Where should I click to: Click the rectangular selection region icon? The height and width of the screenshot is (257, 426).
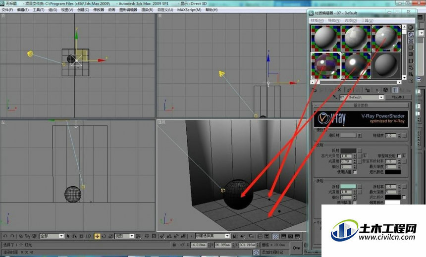82,236
